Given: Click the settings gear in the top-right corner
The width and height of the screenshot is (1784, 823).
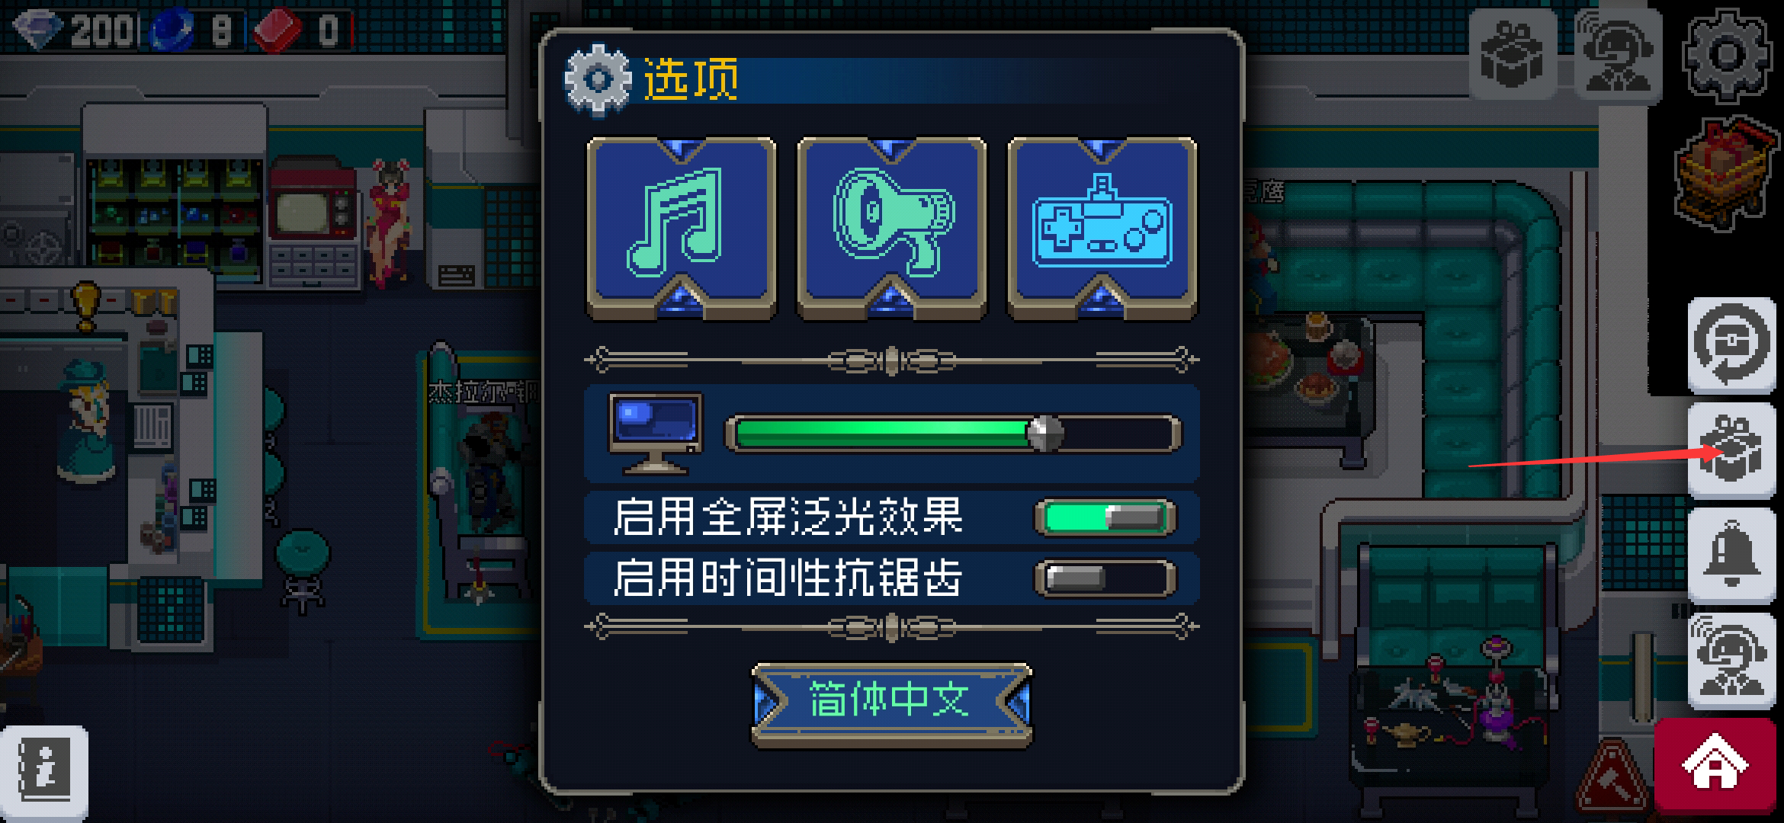Looking at the screenshot, I should coord(1727,55).
